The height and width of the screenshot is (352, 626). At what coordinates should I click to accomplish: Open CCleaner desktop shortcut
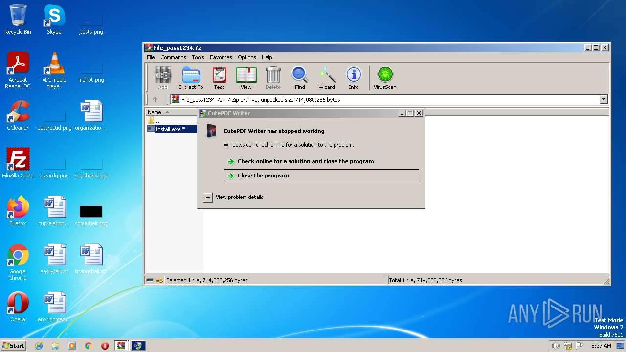pyautogui.click(x=18, y=115)
